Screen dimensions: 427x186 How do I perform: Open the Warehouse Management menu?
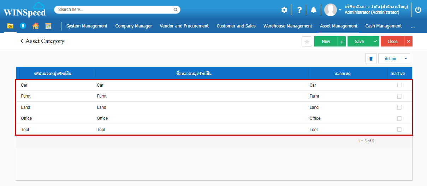click(x=287, y=26)
